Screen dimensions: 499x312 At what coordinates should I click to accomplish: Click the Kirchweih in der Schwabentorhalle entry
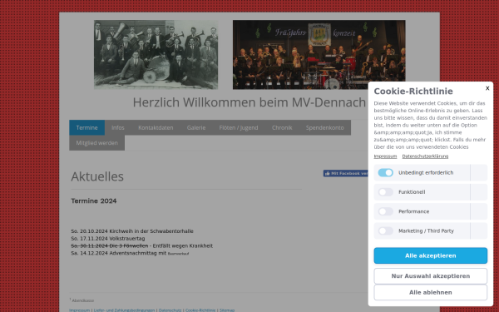coord(132,231)
